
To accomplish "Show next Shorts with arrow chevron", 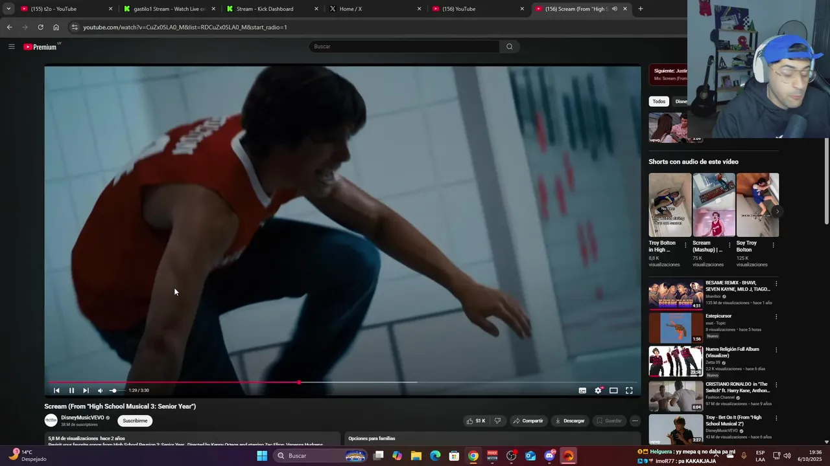I will 777,211.
